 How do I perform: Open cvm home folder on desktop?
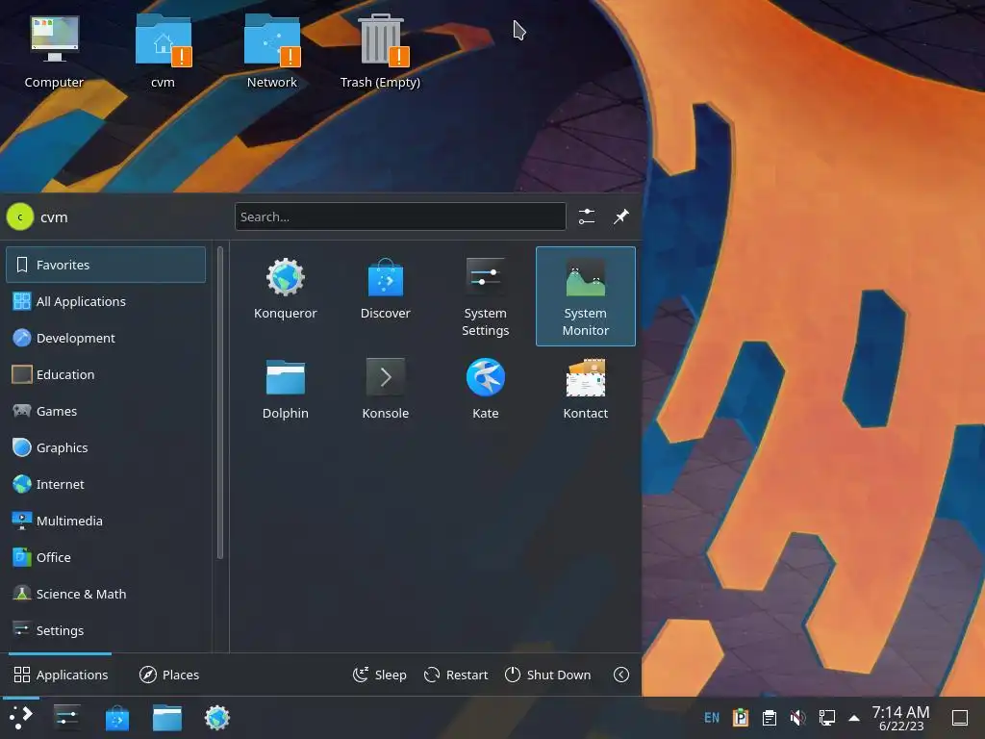tap(163, 52)
